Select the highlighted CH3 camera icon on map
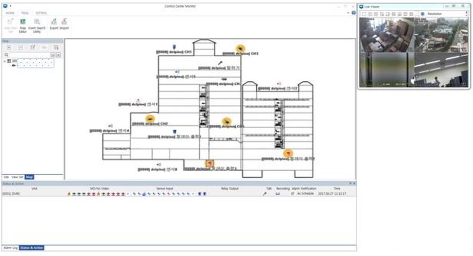The width and height of the screenshot is (473, 256). coord(240,48)
